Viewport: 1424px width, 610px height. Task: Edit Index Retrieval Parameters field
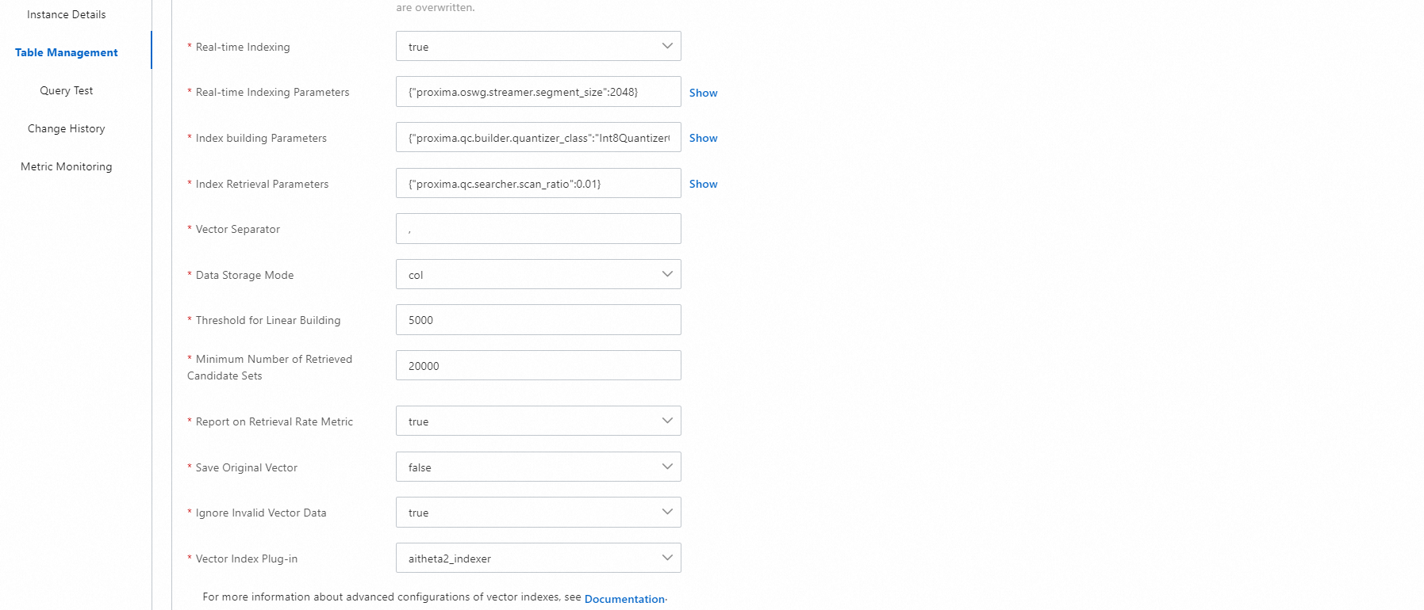pyautogui.click(x=538, y=183)
